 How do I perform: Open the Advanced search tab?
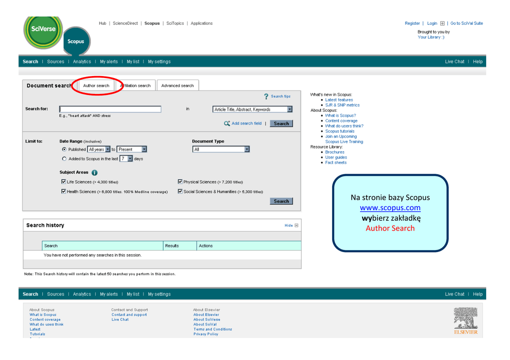click(177, 86)
